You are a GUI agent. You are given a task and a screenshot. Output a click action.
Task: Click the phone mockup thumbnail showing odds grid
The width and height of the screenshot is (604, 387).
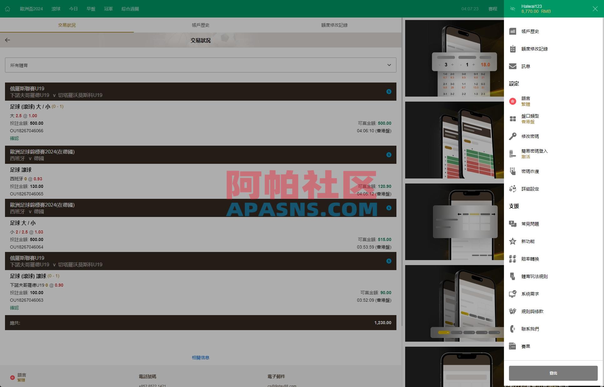(x=454, y=58)
